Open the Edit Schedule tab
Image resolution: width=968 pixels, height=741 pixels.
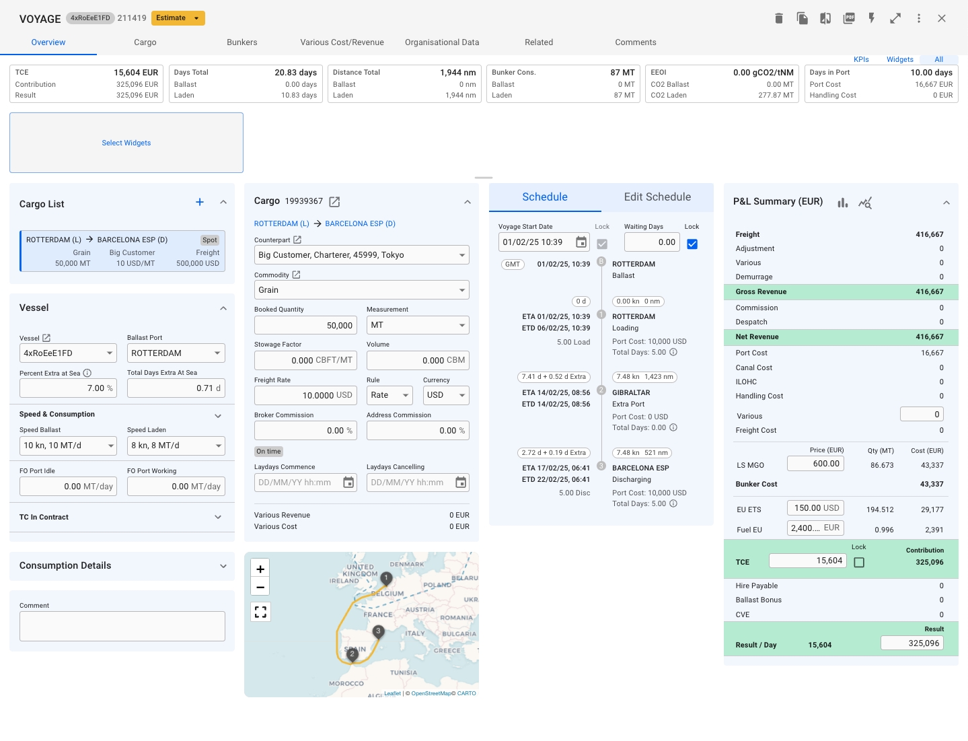tap(657, 197)
